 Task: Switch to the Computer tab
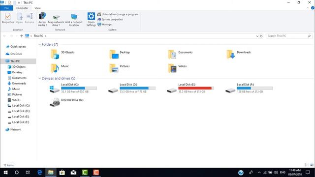pos(22,8)
